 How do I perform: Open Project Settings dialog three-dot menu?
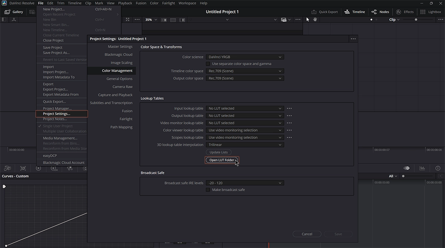tap(353, 39)
